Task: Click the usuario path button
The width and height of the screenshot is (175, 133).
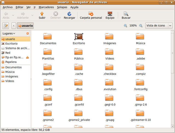Action: 25,26
